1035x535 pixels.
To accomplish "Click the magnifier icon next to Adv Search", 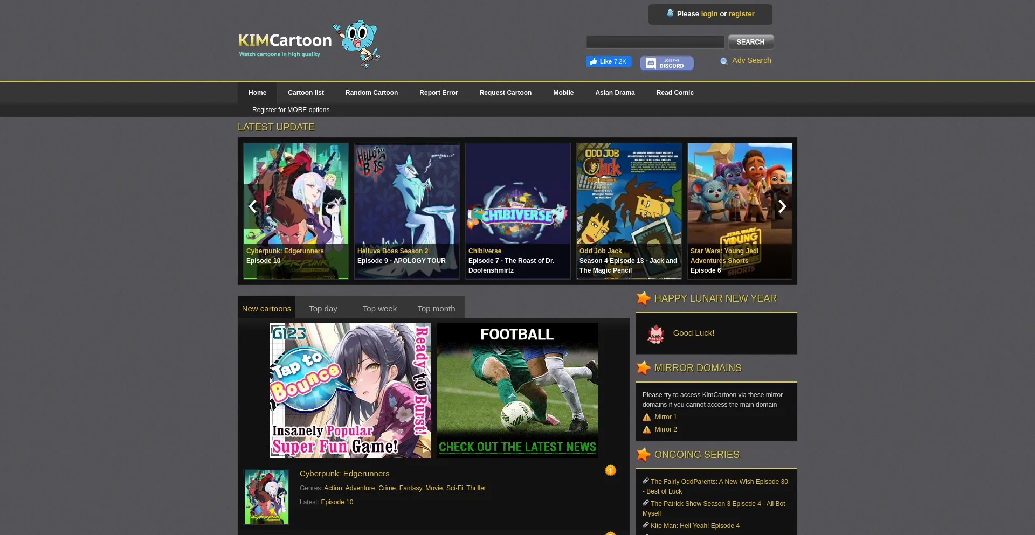I will pyautogui.click(x=724, y=61).
